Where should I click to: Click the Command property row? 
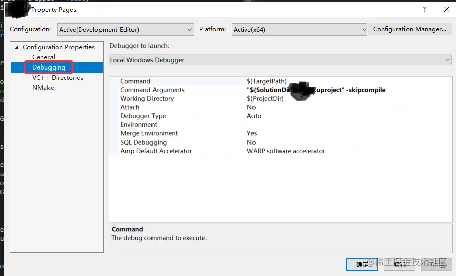click(x=281, y=81)
